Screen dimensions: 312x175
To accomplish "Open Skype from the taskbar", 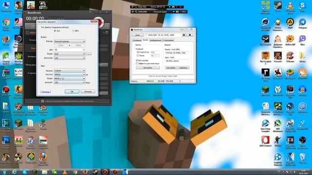I will [24, 172].
